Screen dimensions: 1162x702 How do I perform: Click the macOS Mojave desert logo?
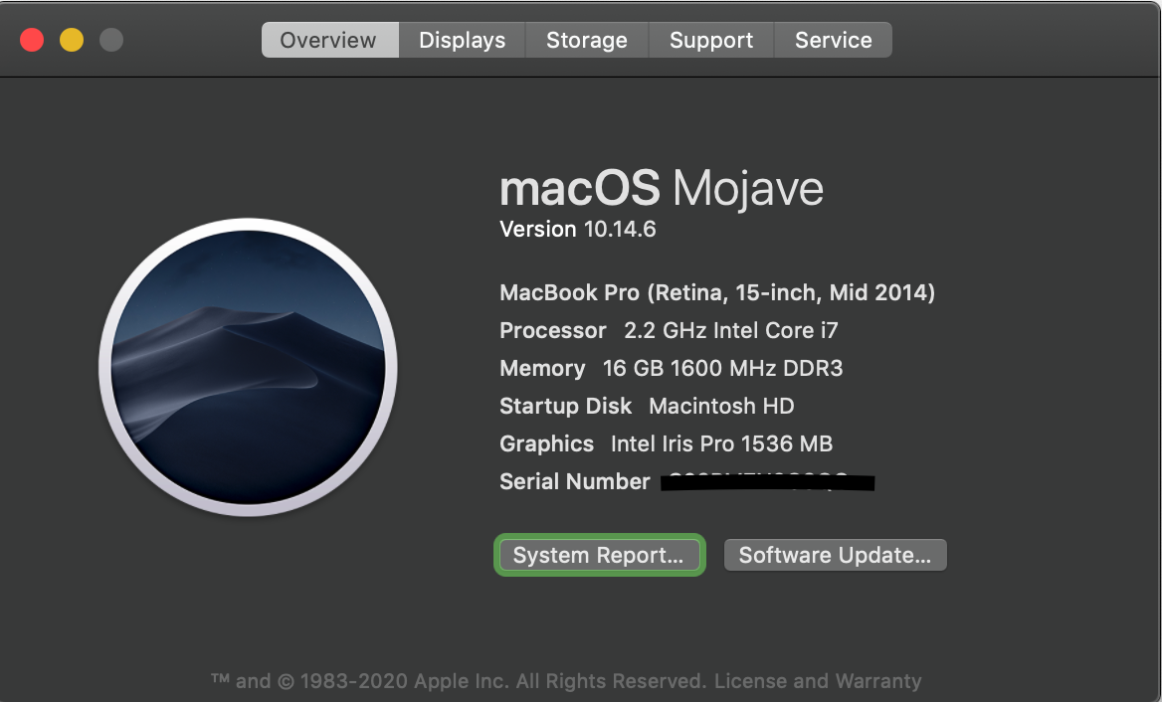249,367
